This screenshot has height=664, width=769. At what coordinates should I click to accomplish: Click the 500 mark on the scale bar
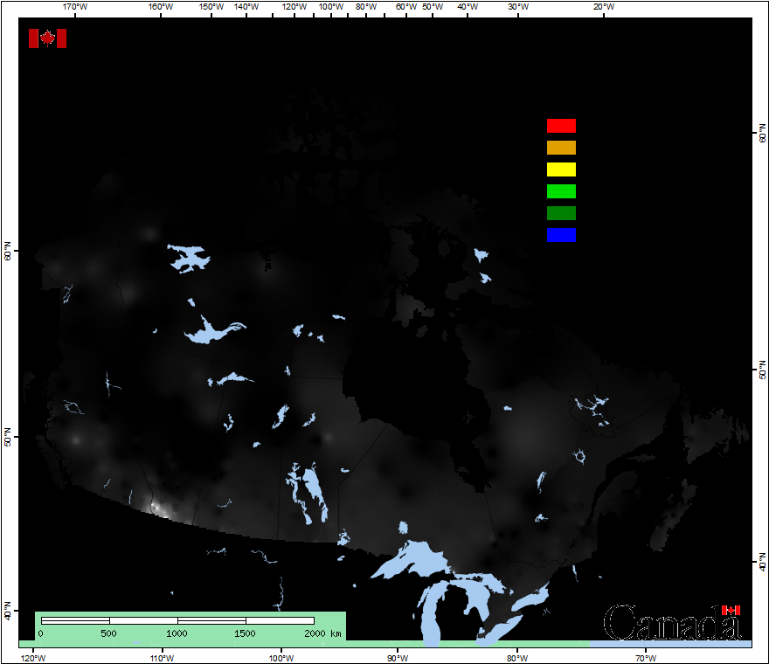[x=108, y=633]
